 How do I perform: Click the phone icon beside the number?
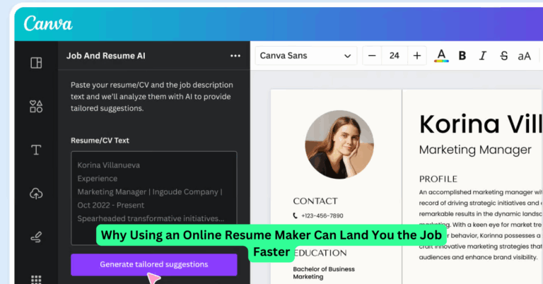click(x=295, y=215)
